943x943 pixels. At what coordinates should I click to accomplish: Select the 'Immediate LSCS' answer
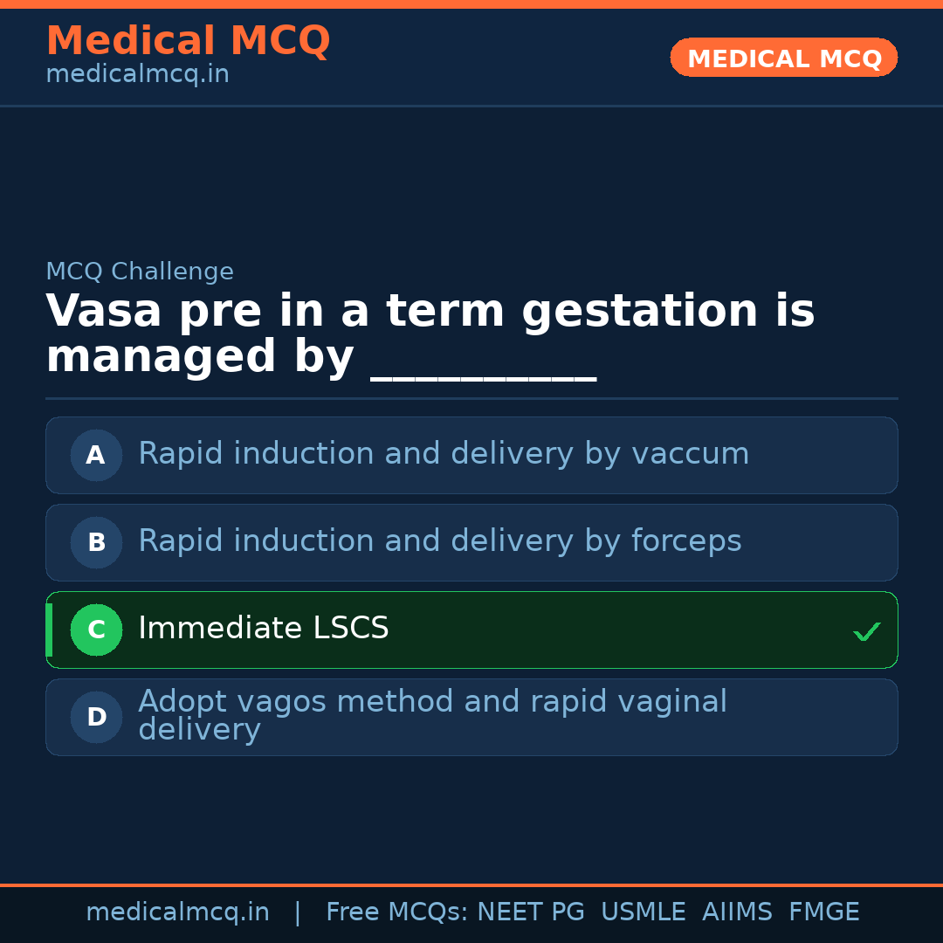[x=264, y=629]
